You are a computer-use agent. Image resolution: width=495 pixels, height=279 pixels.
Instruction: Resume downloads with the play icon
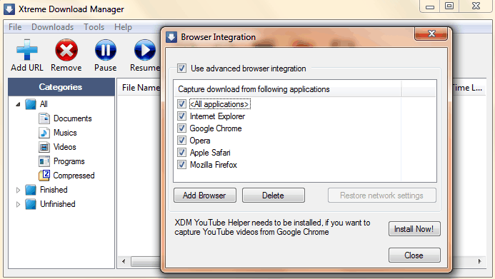144,50
